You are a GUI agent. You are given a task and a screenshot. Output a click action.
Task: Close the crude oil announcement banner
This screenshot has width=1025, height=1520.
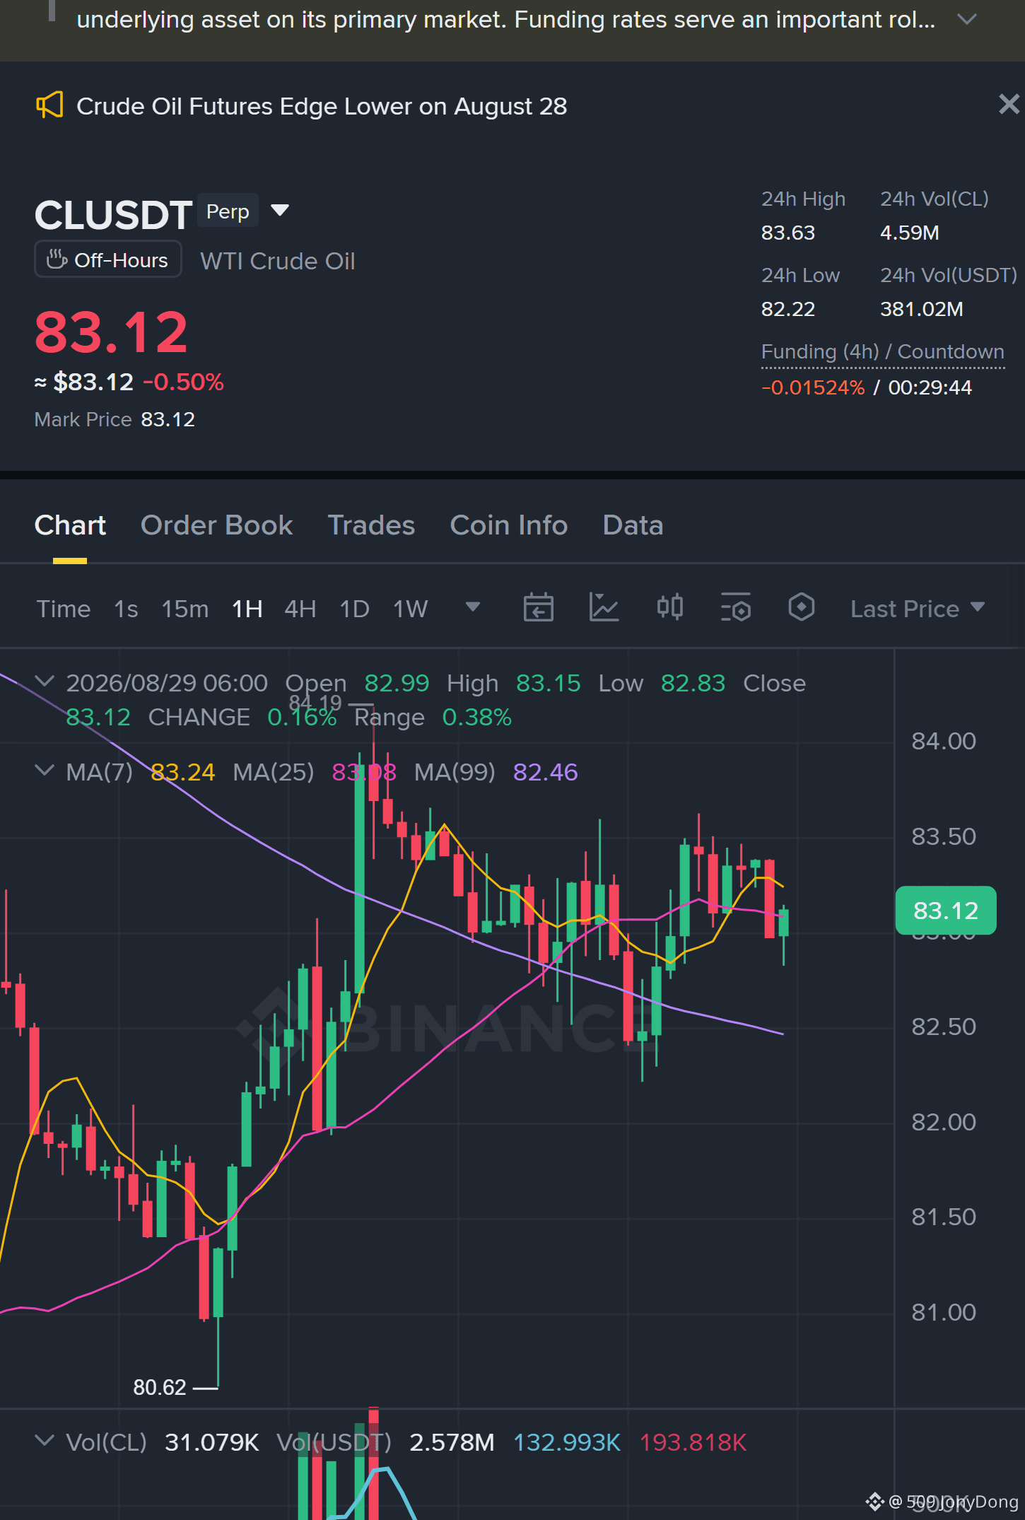point(1009,105)
